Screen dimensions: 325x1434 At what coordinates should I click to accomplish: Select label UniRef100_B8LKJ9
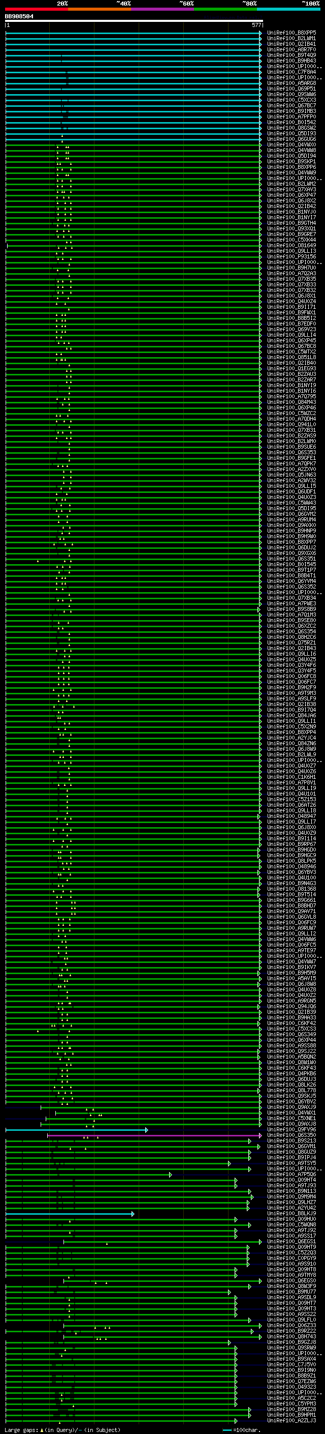click(291, 1214)
